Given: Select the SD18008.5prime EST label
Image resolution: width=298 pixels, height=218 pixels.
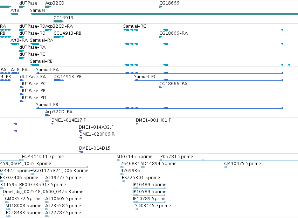Looking at the screenshot, I should tap(23, 206).
